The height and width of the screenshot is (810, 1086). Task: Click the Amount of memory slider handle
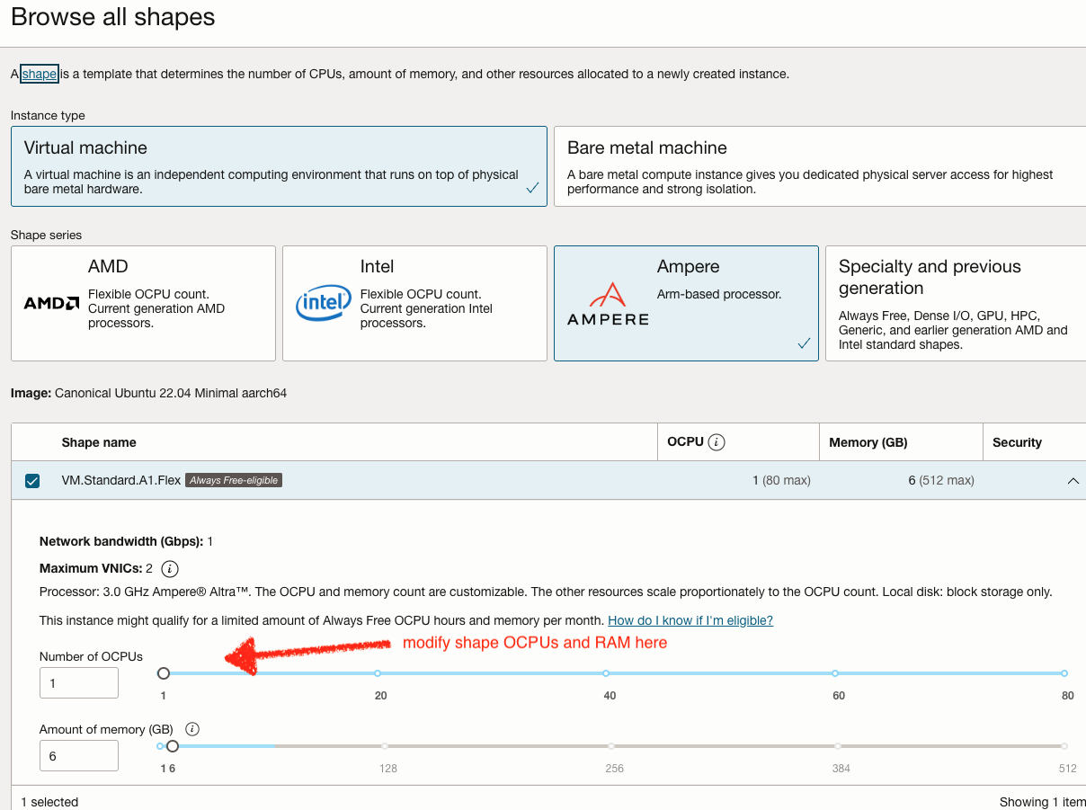click(x=173, y=746)
